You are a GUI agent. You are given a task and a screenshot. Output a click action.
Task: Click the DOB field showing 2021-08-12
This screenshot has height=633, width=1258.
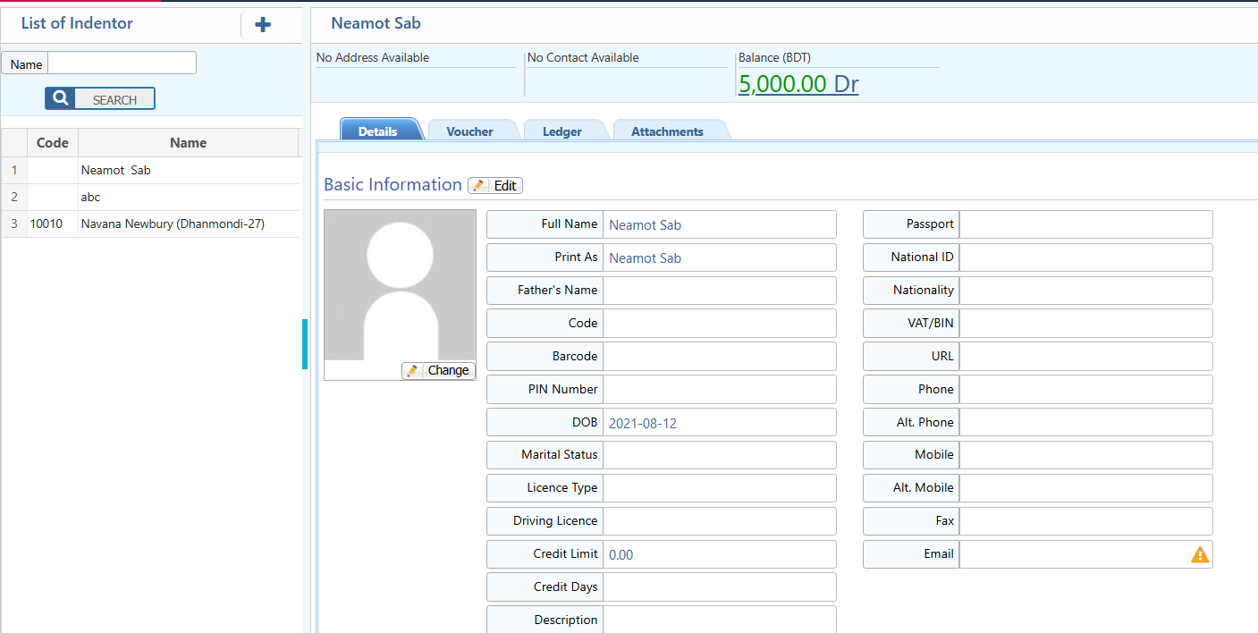(719, 423)
